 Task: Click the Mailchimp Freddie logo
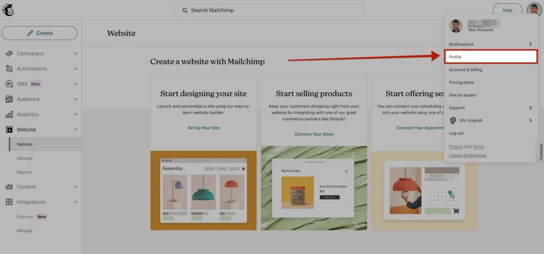tap(8, 10)
